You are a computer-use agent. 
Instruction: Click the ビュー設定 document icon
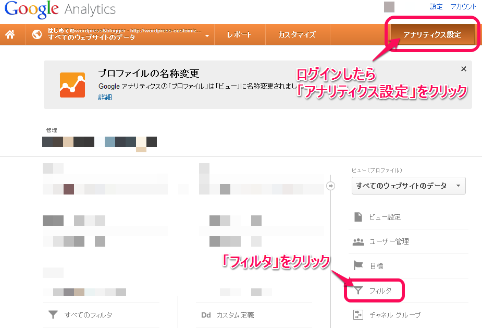pyautogui.click(x=358, y=217)
